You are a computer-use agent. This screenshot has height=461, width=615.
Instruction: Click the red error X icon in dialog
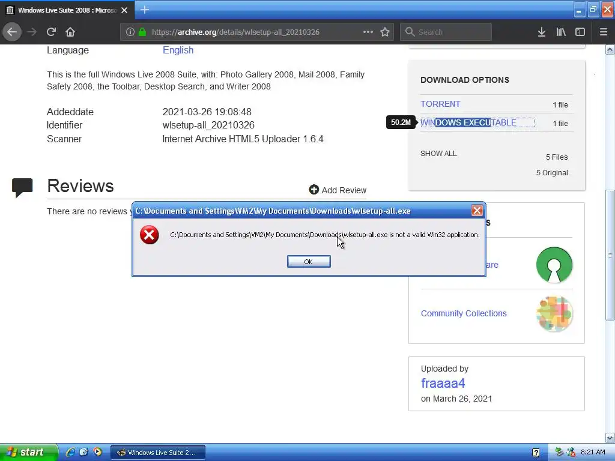tap(150, 235)
